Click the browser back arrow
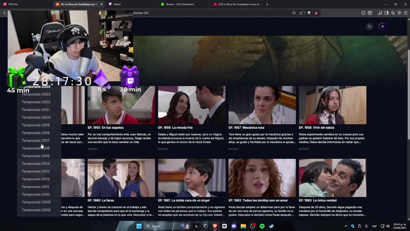This screenshot has width=410, height=231. tap(4, 13)
